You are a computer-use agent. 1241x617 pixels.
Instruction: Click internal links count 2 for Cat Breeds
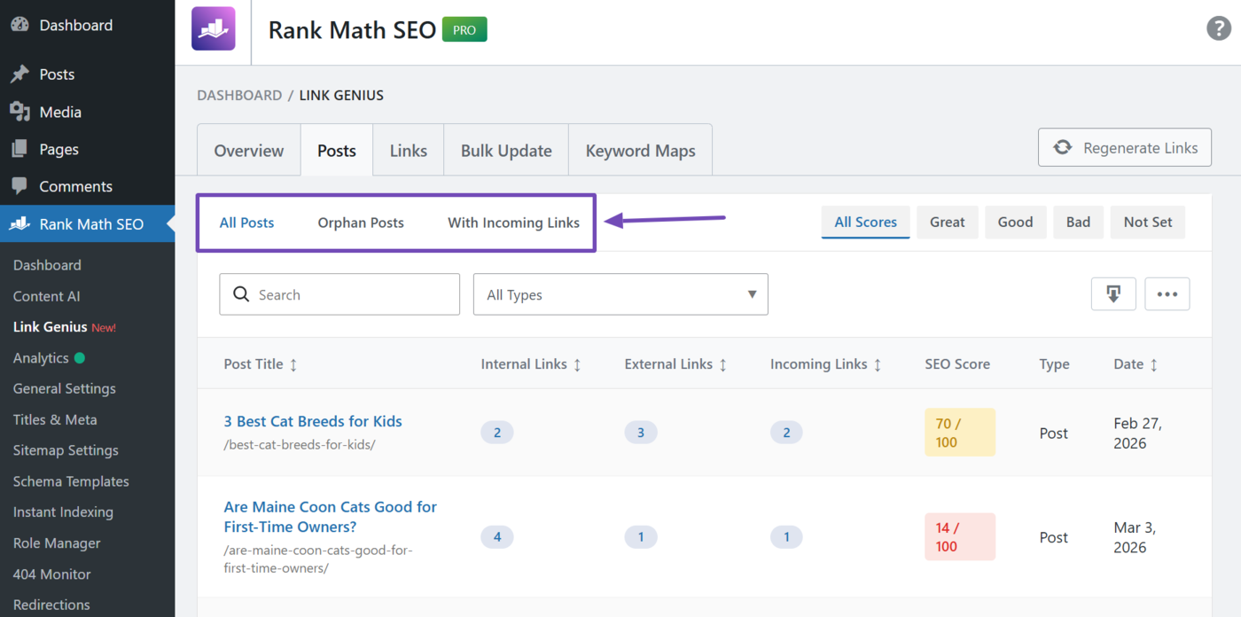click(497, 433)
